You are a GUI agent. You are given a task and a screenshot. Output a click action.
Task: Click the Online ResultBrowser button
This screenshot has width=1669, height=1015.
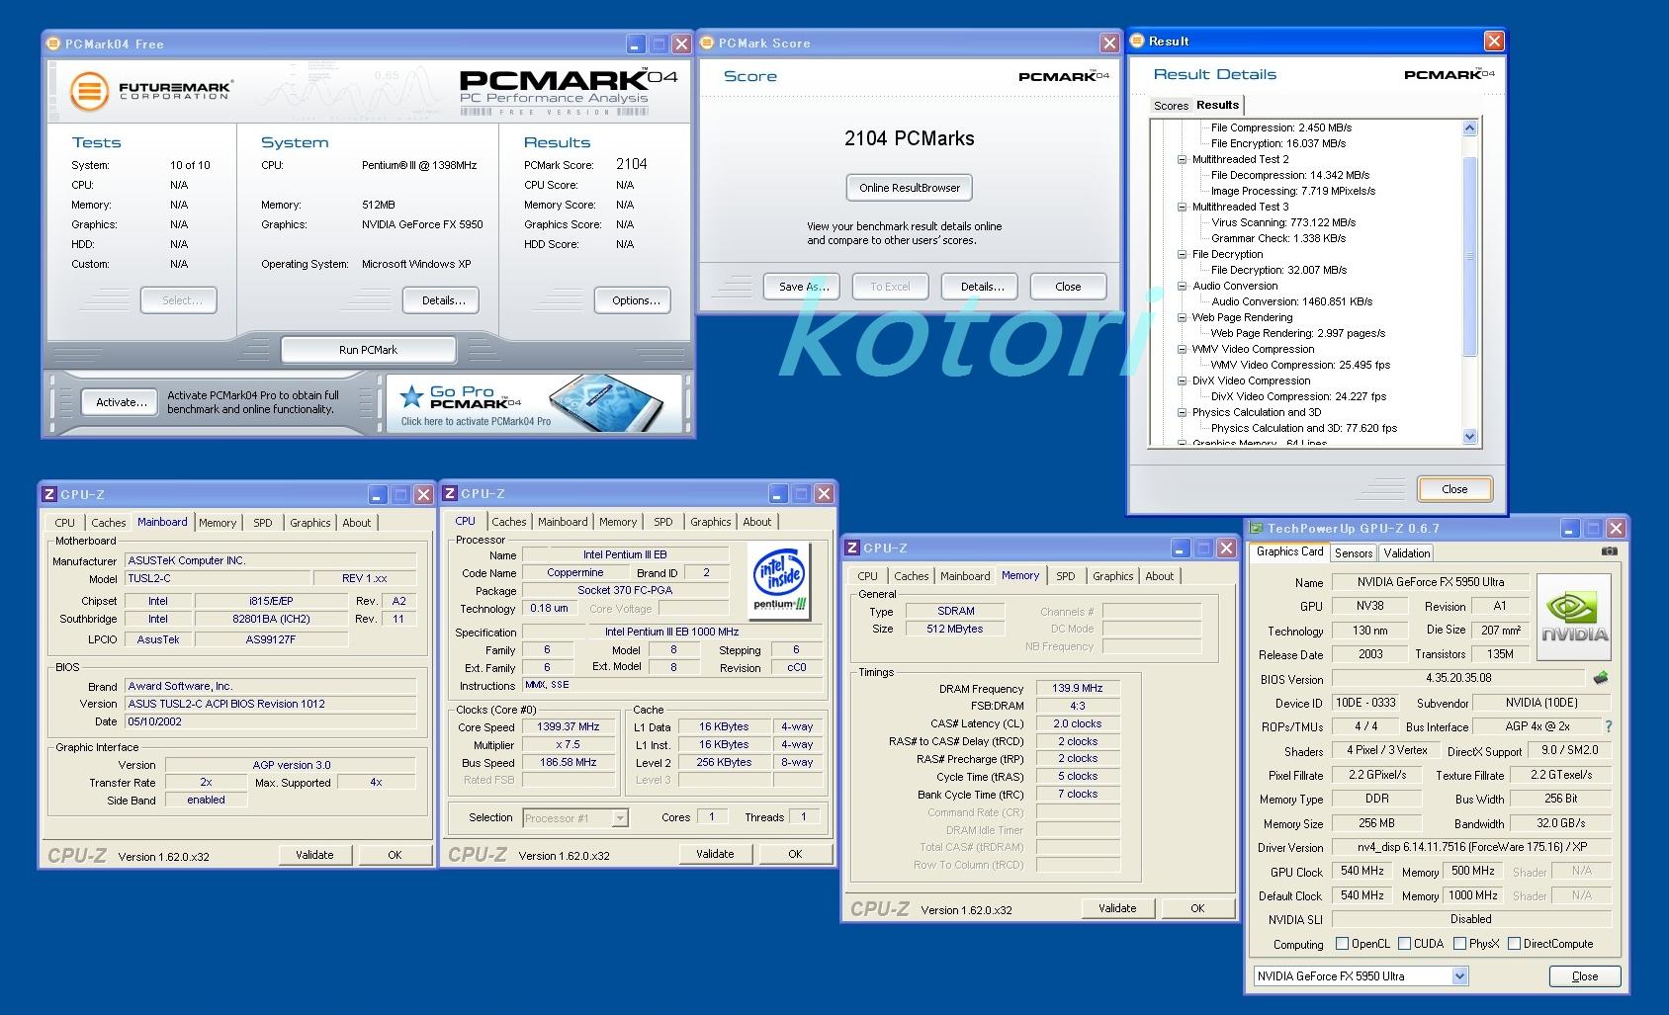click(x=910, y=188)
